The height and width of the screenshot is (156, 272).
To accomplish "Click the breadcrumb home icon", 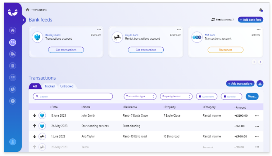I will 28,10.
